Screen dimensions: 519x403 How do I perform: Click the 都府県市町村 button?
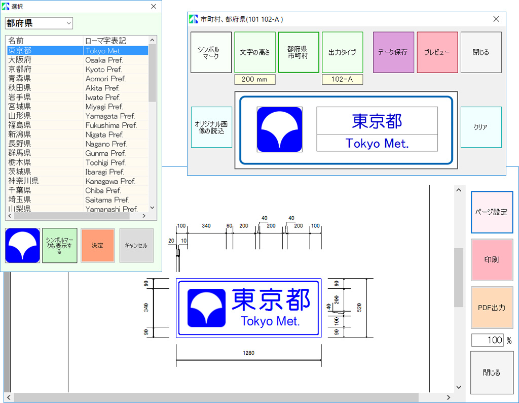pyautogui.click(x=299, y=52)
